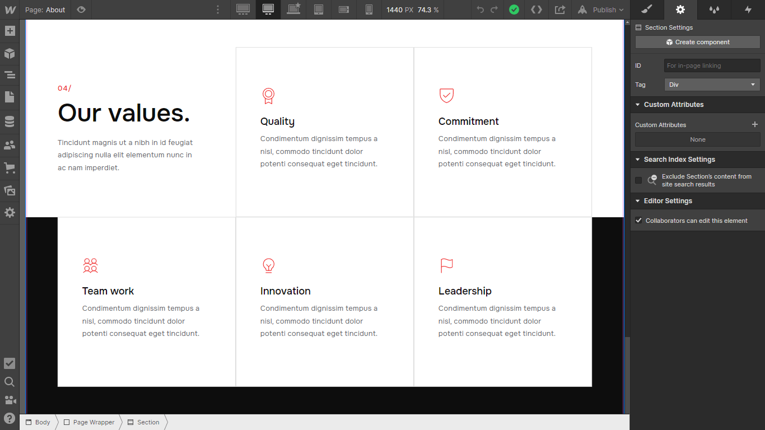Collapse the Search Index Settings section
The width and height of the screenshot is (765, 430).
637,159
